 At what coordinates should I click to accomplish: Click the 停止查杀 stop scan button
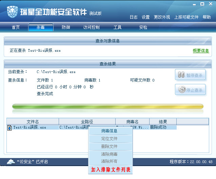pyautogui.click(x=190, y=89)
